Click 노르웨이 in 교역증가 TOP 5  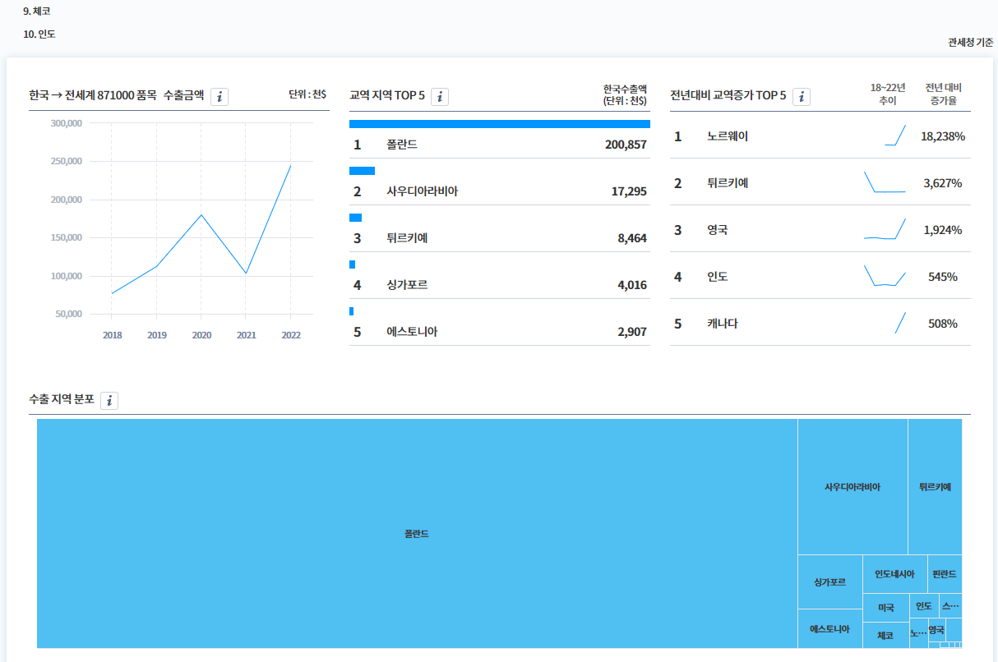(x=728, y=136)
